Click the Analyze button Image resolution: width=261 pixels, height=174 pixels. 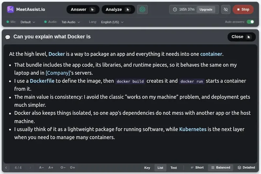(x=118, y=9)
